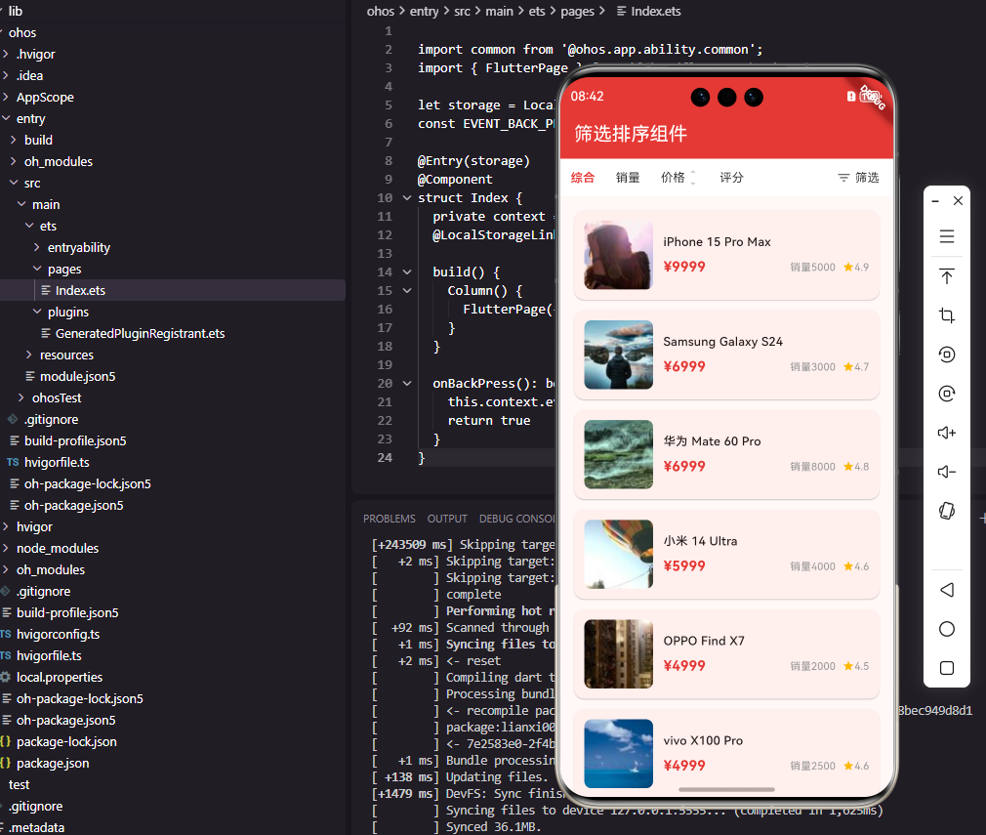Tap the emulator Recents square button
986x835 pixels.
point(946,668)
